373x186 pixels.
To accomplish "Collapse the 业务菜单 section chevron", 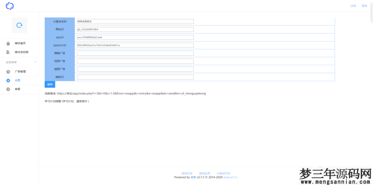I will coord(35,62).
